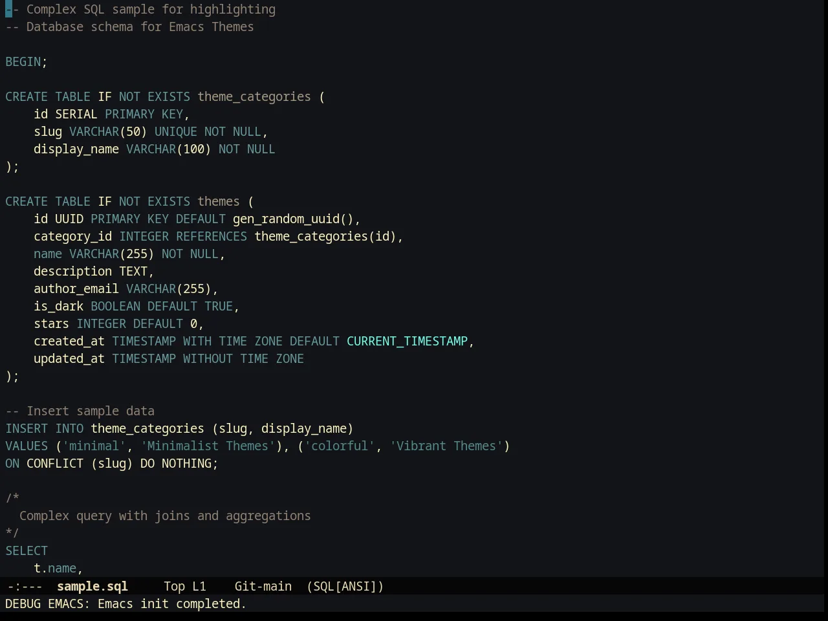Click 'stars INTEGER DEFAULT 0' line
Viewport: 828px width, 621px height.
[x=119, y=323]
